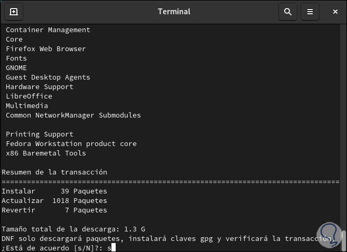Click the Fedora Workstation product core line
This screenshot has width=347, height=252.
point(71,144)
